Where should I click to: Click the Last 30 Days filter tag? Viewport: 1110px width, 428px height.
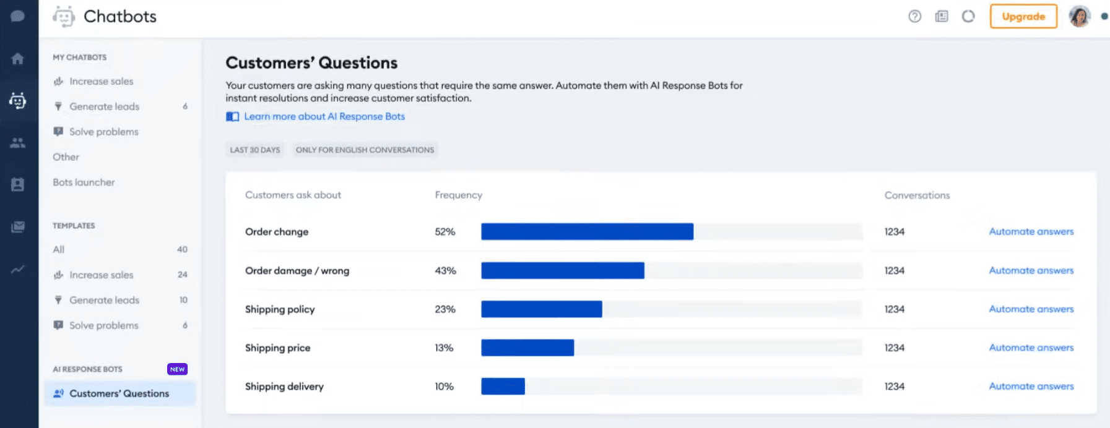[255, 150]
